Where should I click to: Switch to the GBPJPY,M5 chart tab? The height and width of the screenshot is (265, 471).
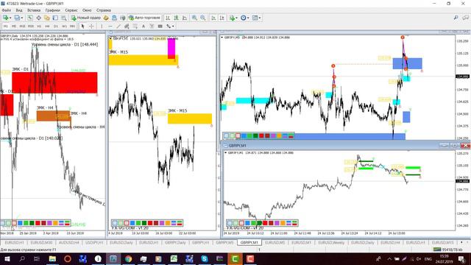pos(224,242)
